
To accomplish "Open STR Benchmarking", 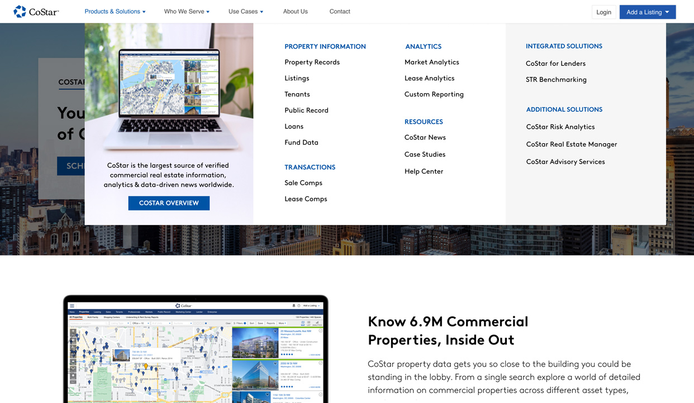I will pos(556,79).
